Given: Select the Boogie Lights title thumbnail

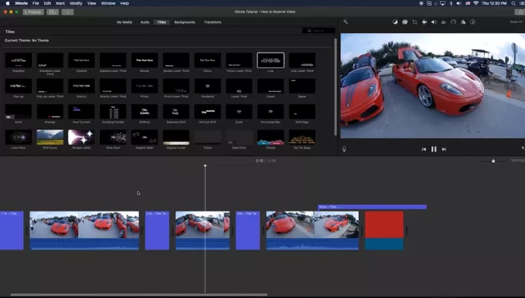Looking at the screenshot, I should 81,137.
